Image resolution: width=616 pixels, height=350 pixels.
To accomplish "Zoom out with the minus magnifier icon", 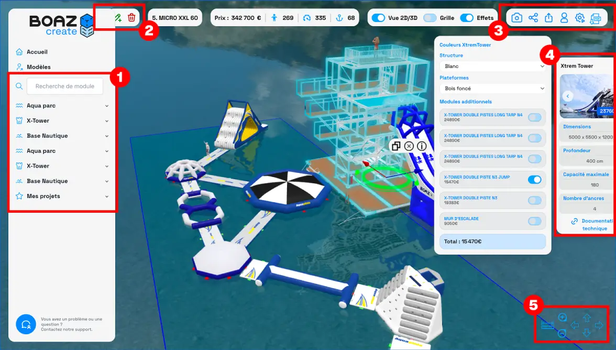I will 562,334.
